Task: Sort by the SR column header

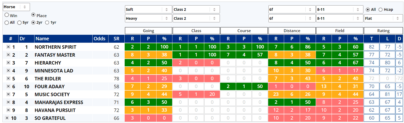Action: (116, 39)
